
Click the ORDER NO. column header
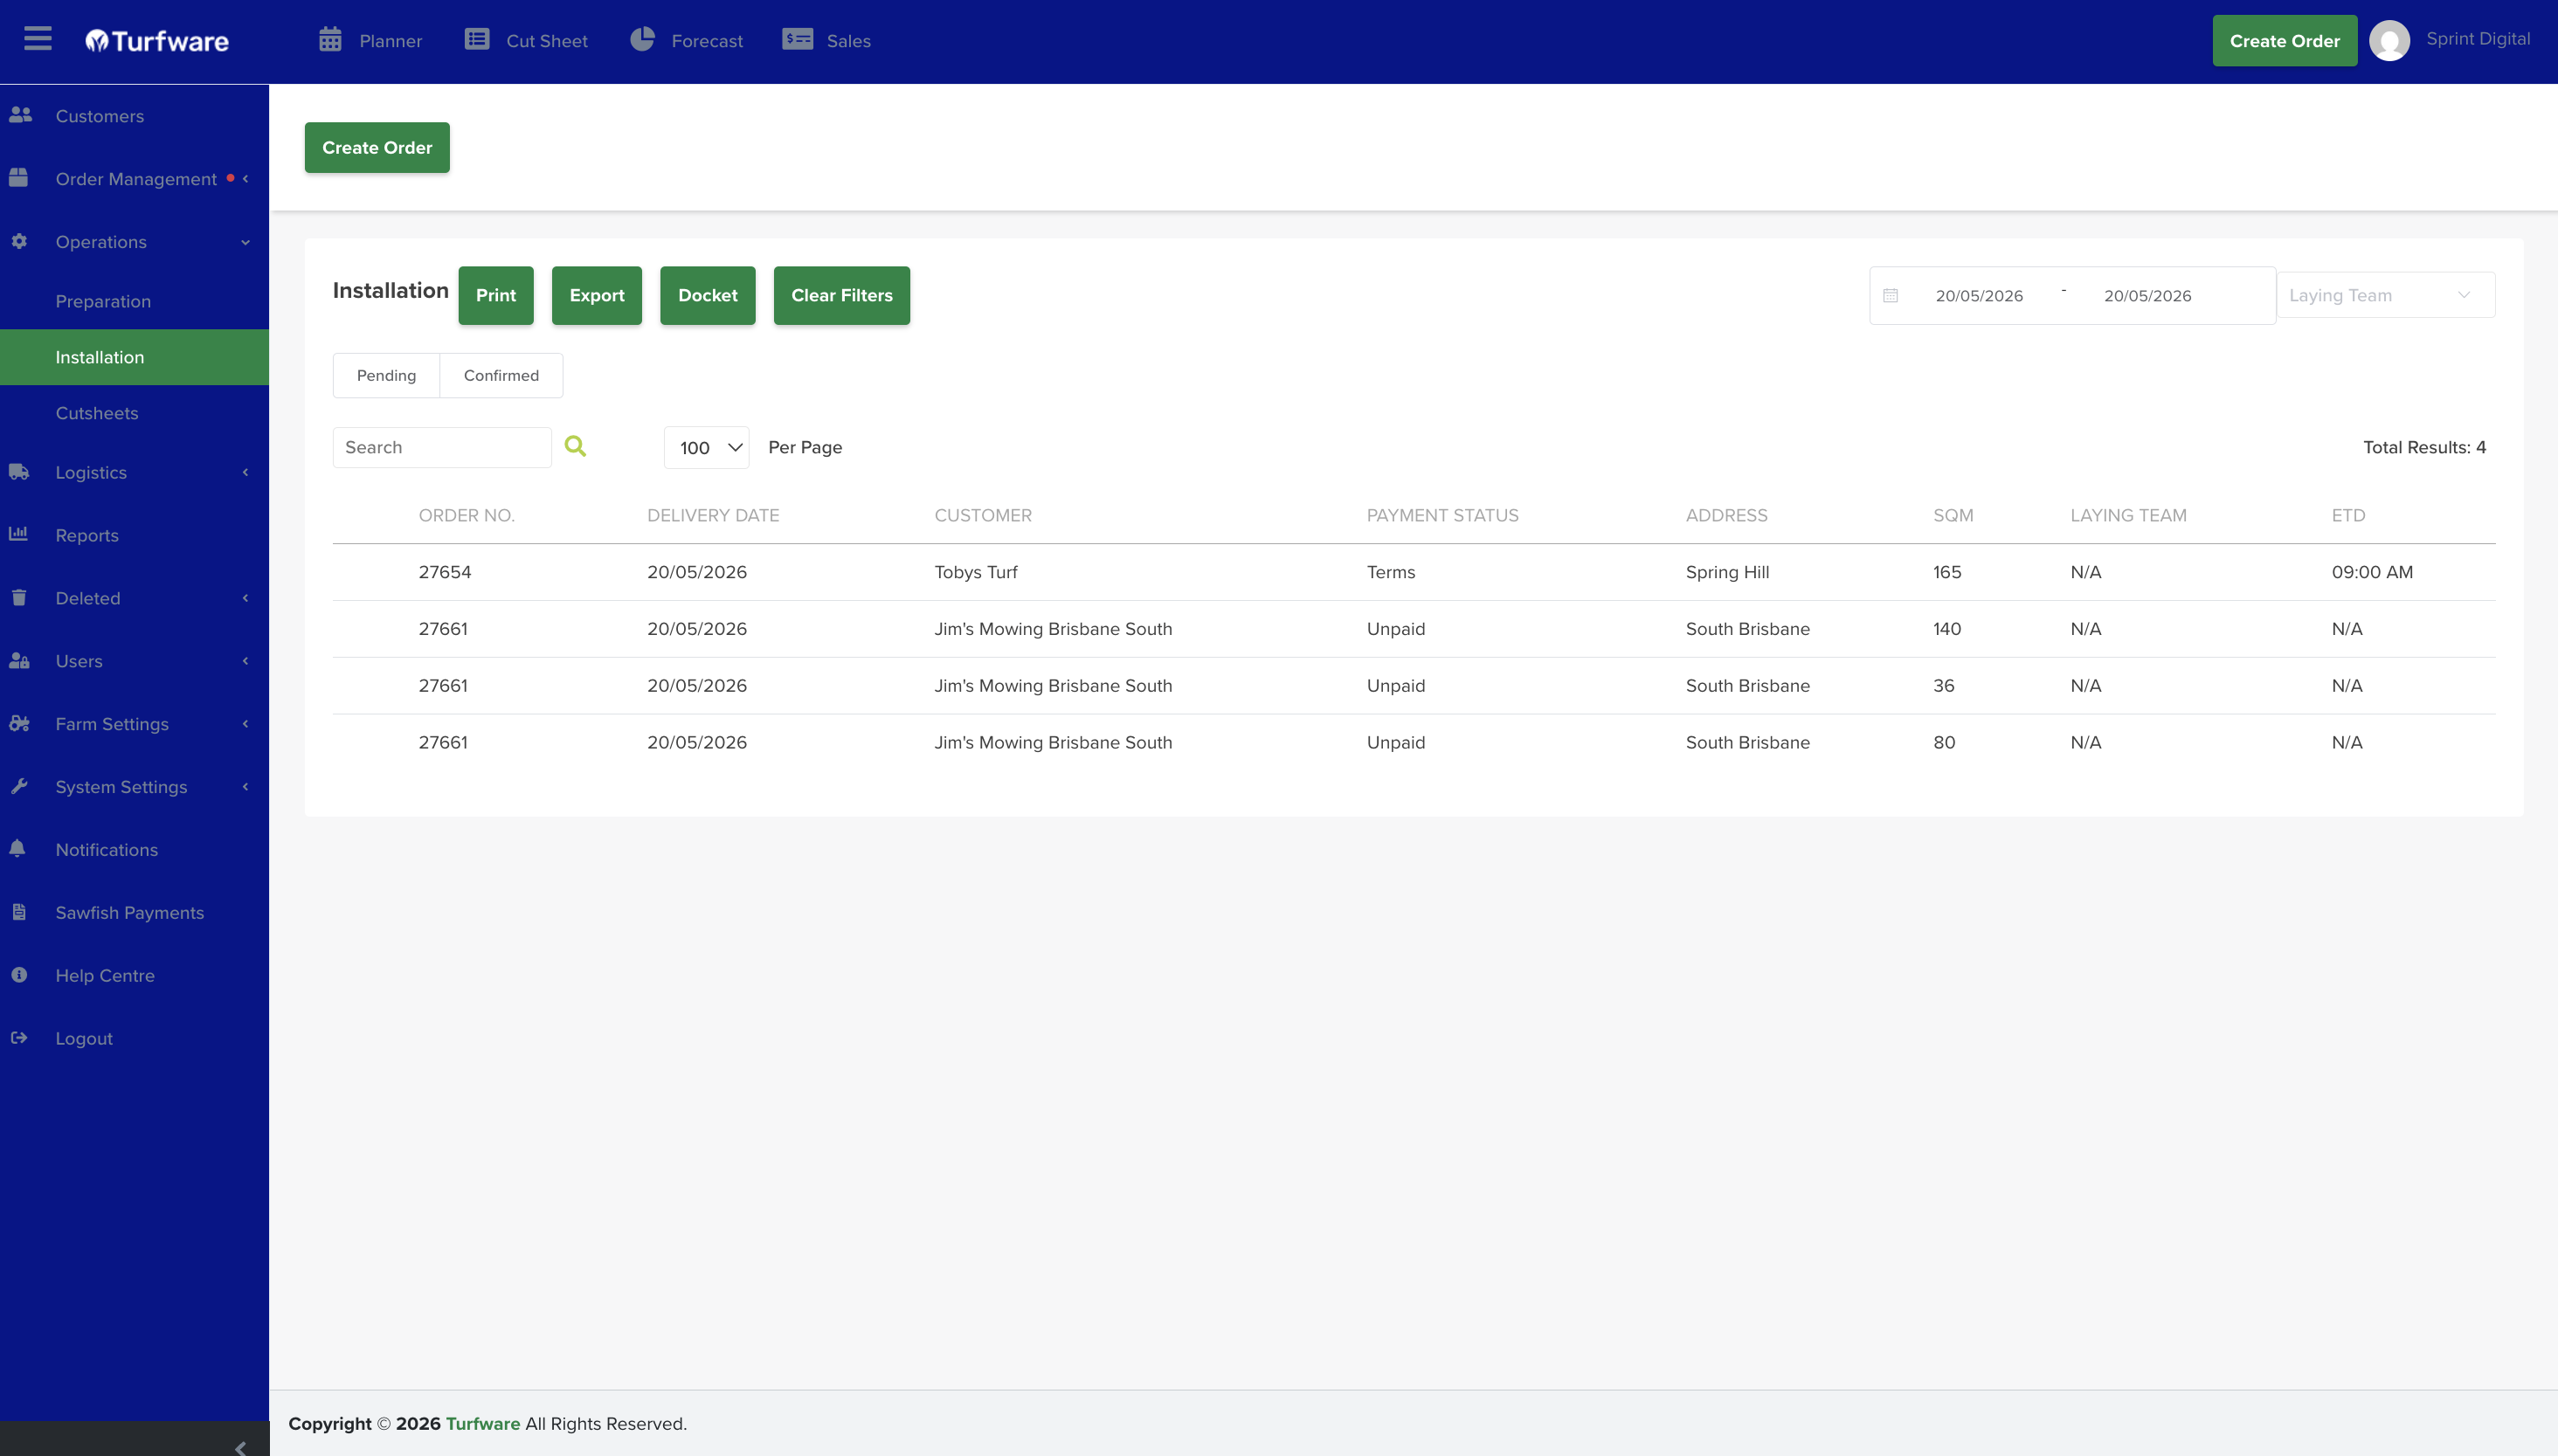(466, 515)
